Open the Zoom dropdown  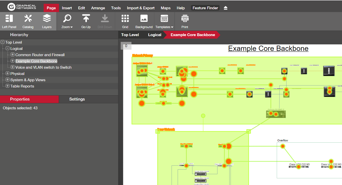pos(67,21)
